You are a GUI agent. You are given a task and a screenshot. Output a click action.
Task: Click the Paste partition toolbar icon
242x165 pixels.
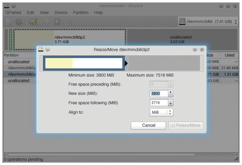57,22
